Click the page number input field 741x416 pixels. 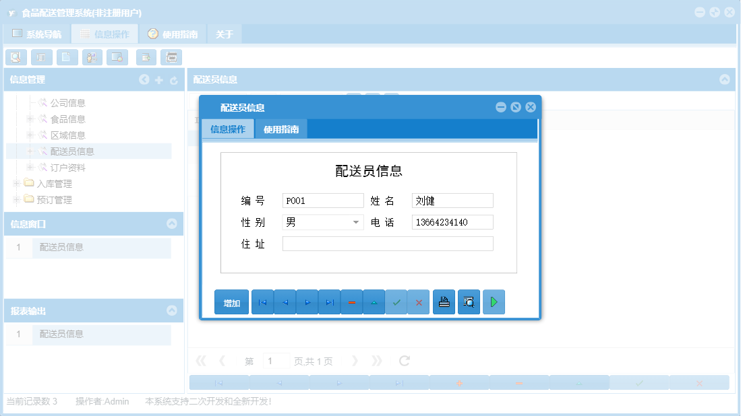pyautogui.click(x=276, y=360)
